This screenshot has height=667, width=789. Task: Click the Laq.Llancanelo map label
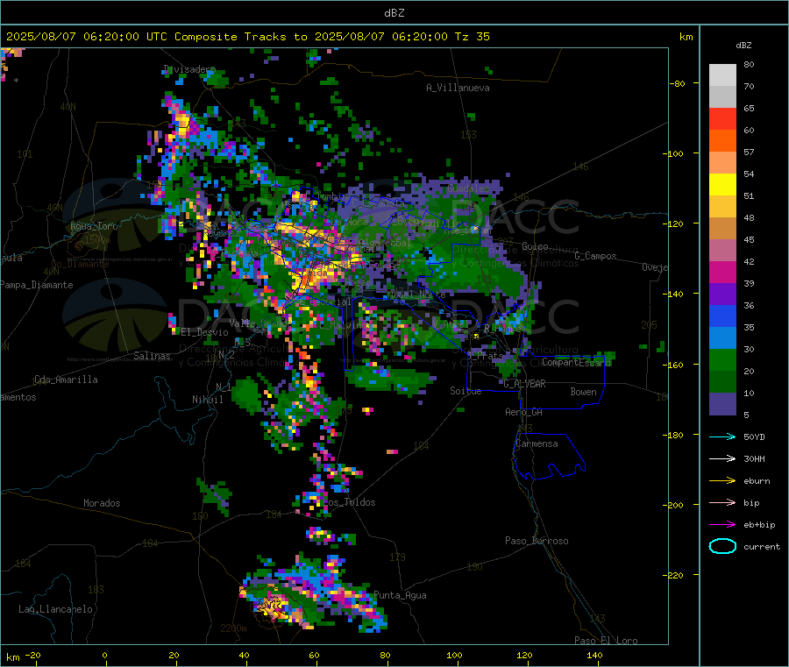[55, 609]
